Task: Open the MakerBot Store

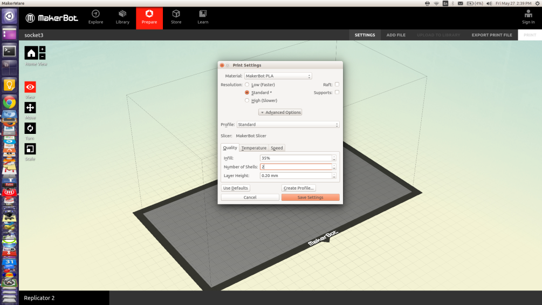Action: point(176,17)
